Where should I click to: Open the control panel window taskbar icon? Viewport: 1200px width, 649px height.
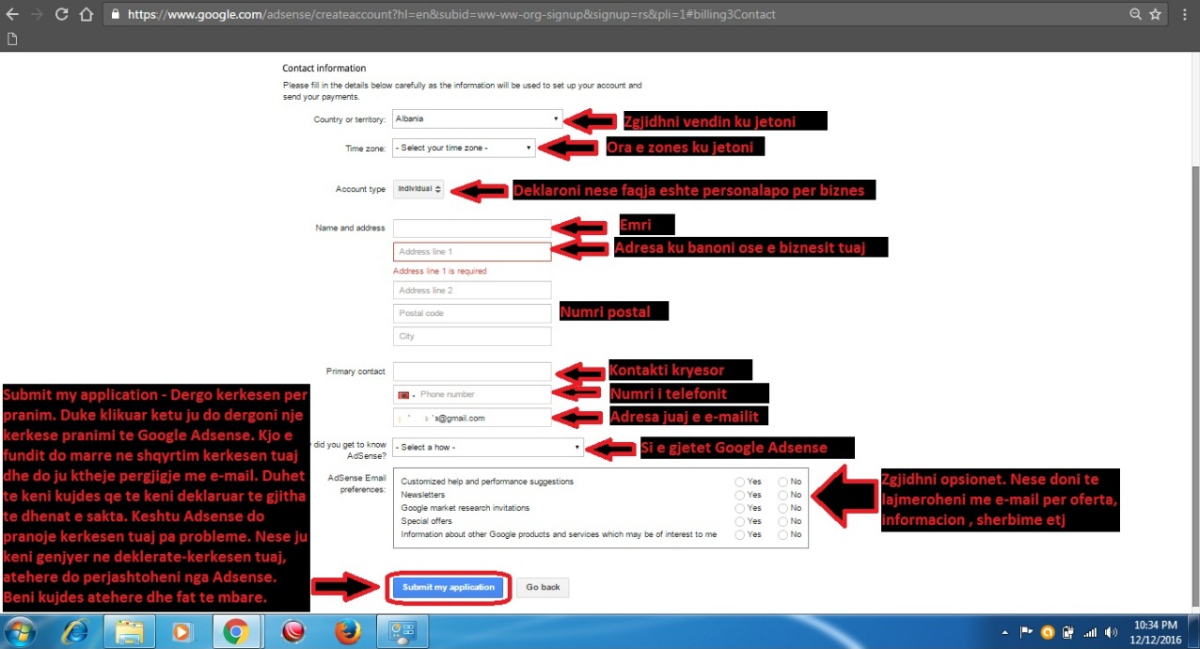pos(402,631)
